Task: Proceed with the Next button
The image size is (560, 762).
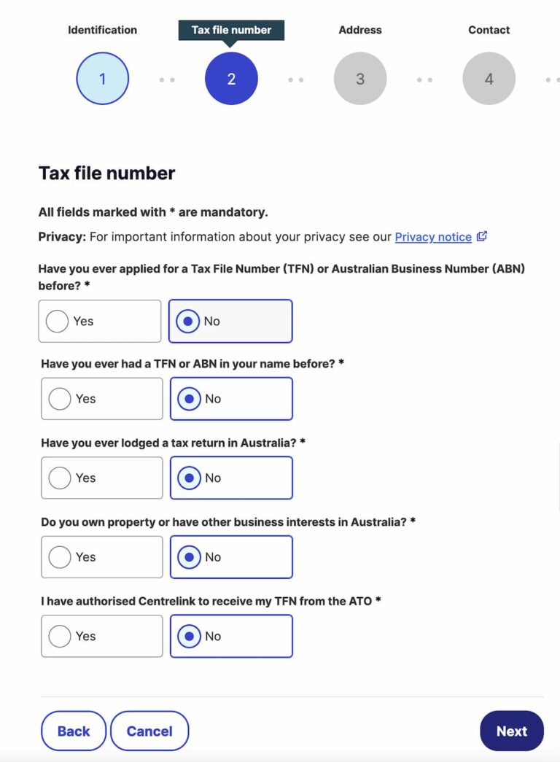Action: (x=512, y=731)
